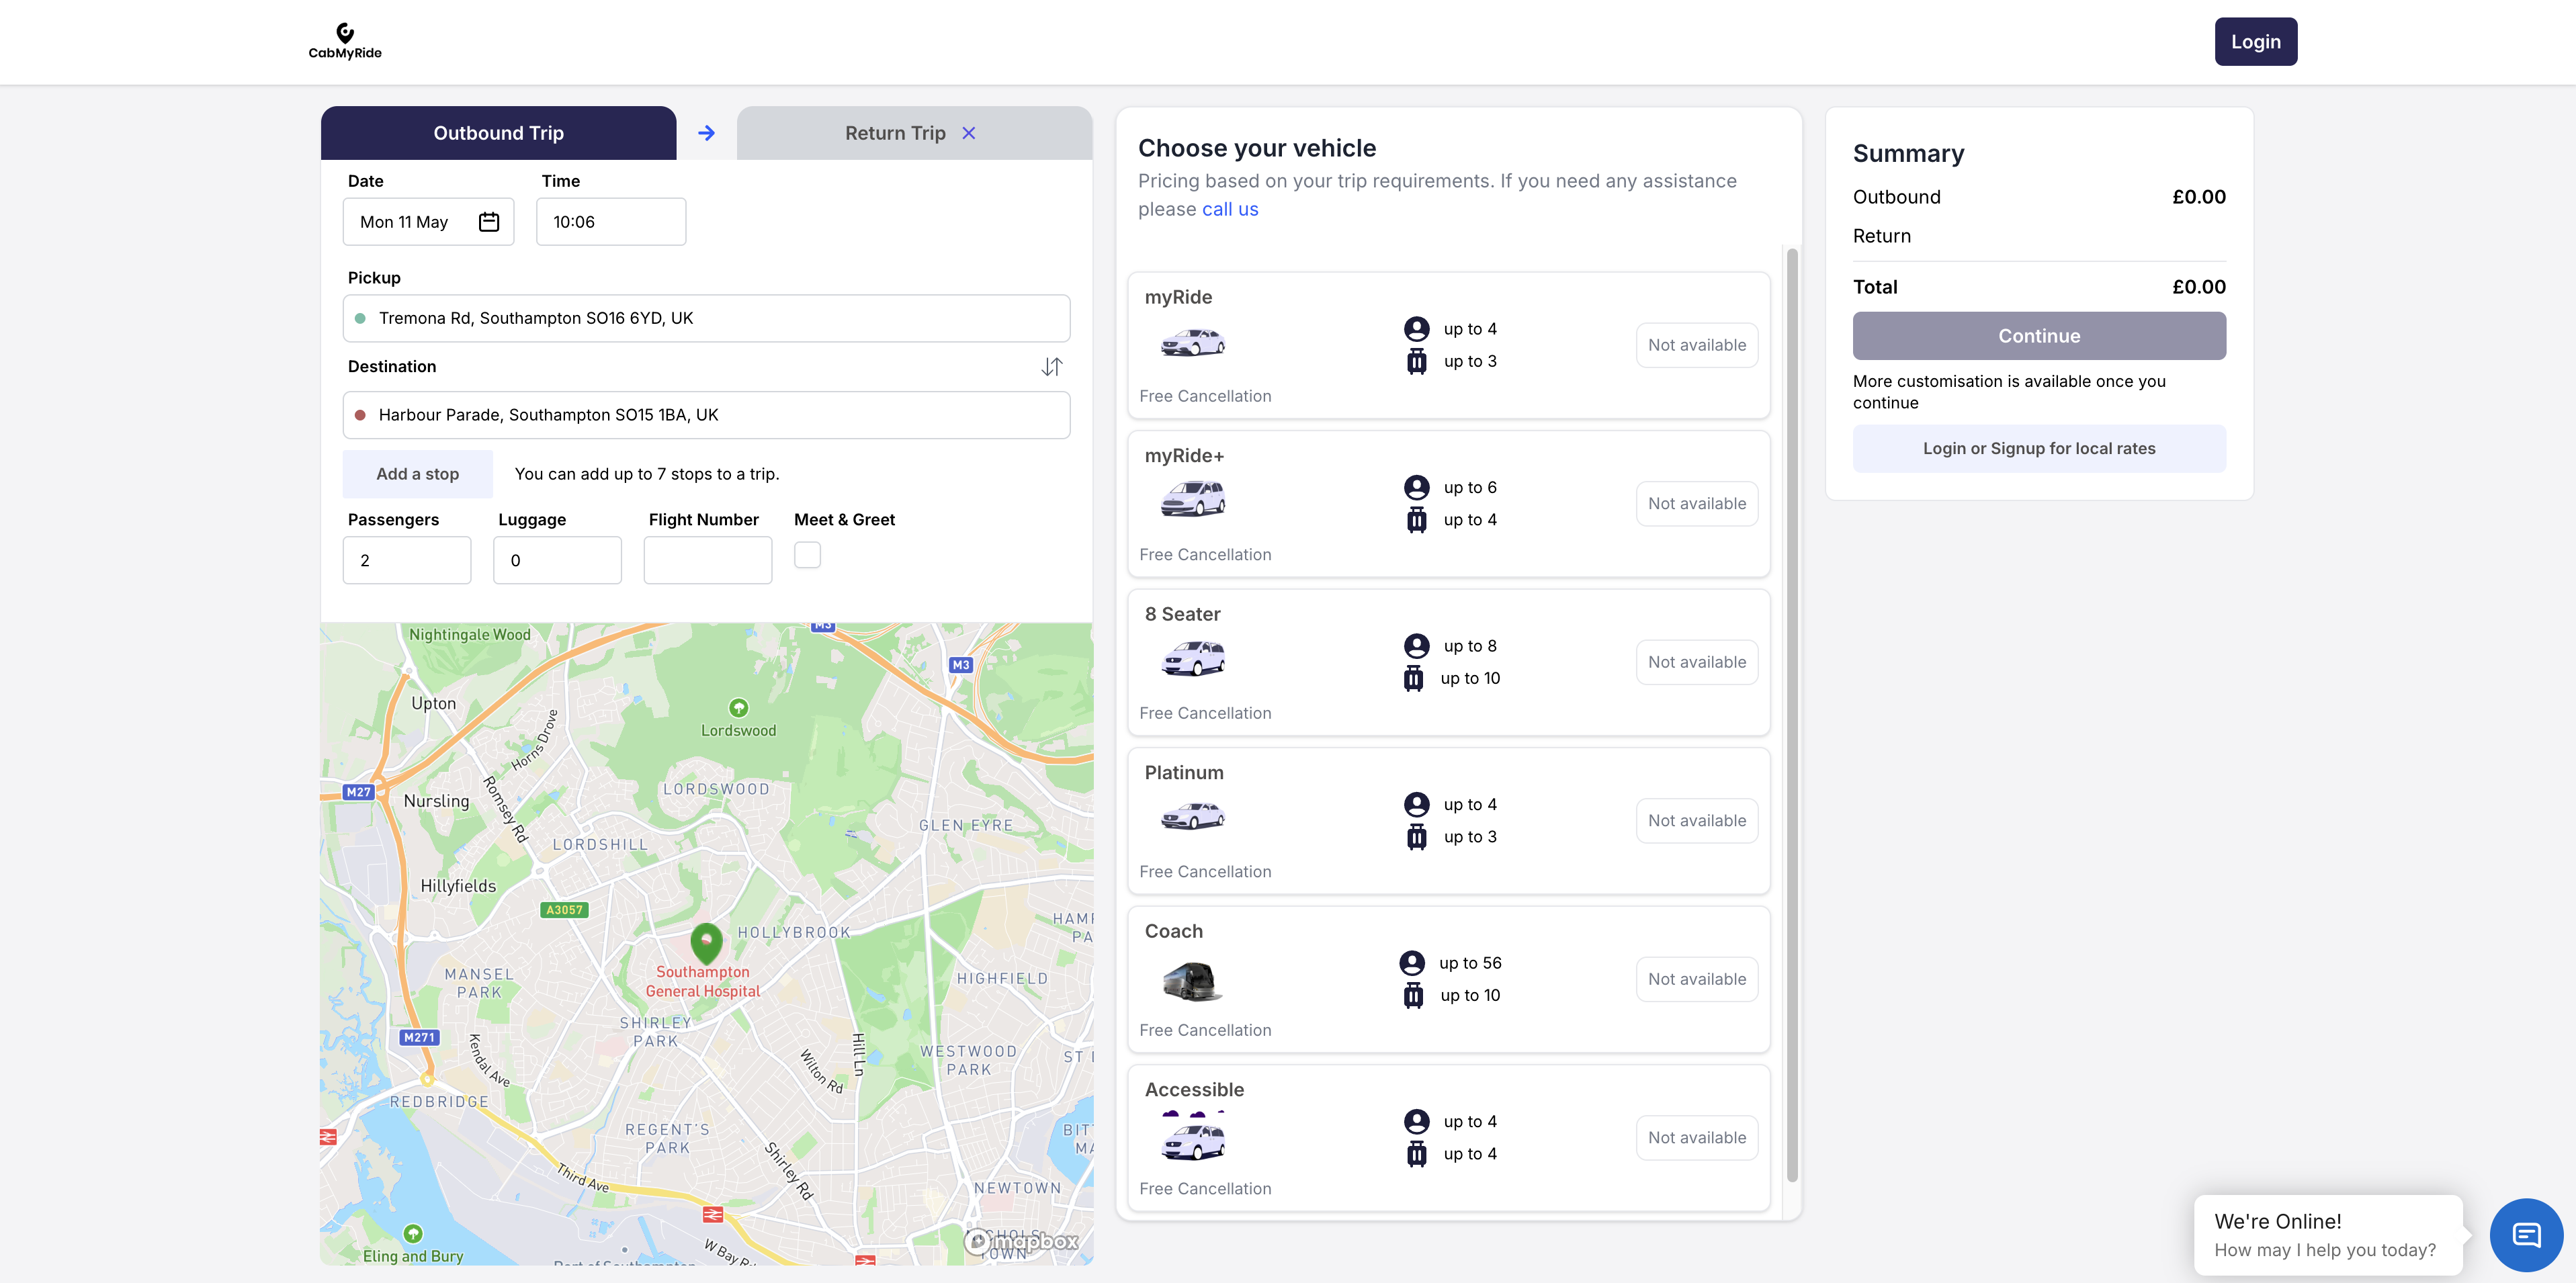Viewport: 2576px width, 1283px height.
Task: Click the 'Total' row amount £0.00
Action: pyautogui.click(x=2198, y=287)
